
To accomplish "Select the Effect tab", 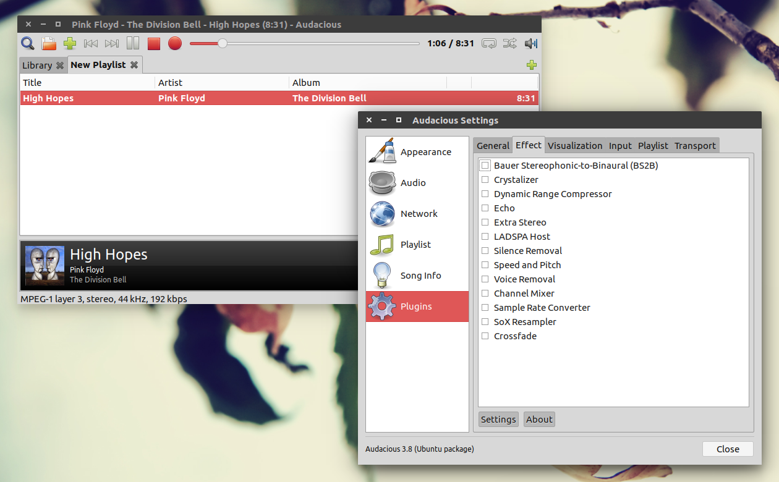I will tap(529, 145).
